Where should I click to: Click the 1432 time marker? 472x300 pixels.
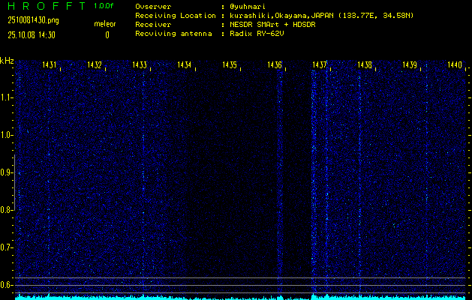tap(95, 64)
